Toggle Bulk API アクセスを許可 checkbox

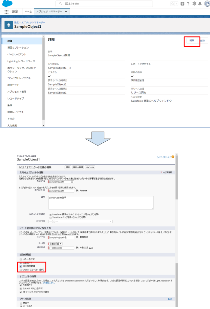[x=21, y=288]
